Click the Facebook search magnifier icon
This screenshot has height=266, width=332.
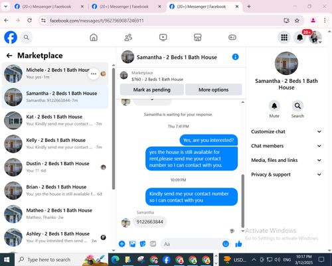26,37
